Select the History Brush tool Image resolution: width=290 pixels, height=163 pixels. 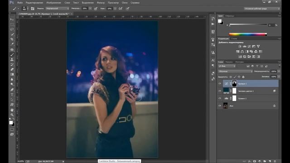[12, 64]
